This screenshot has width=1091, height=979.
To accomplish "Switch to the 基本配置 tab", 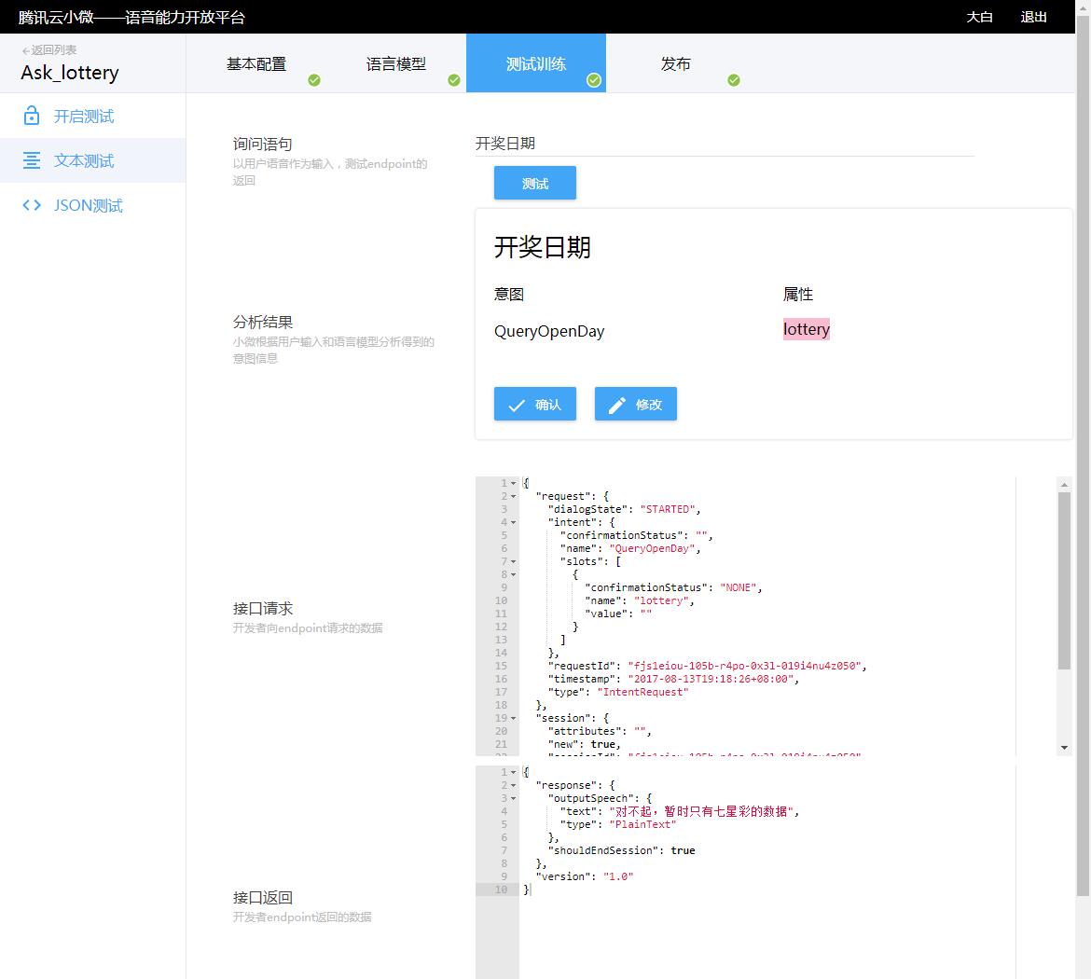I will pos(258,63).
